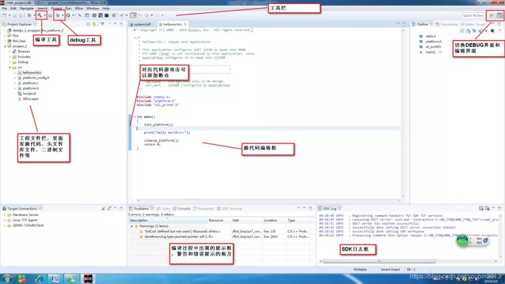This screenshot has height=284, width=505.
Task: Click the Debug (bug) toolbar icon
Action: 58,15
